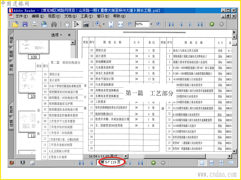Viewport: 241px width, 180px height.
Task: Click the full screen monitor icon in status bar
Action: tap(23, 163)
